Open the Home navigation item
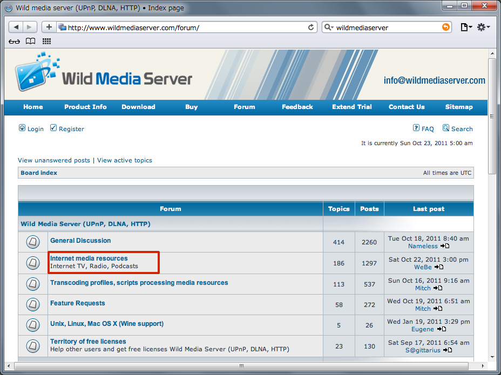Screen dimensions: 501x375 click(x=33, y=107)
